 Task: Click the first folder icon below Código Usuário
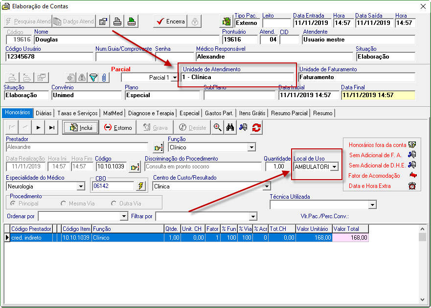click(12, 78)
